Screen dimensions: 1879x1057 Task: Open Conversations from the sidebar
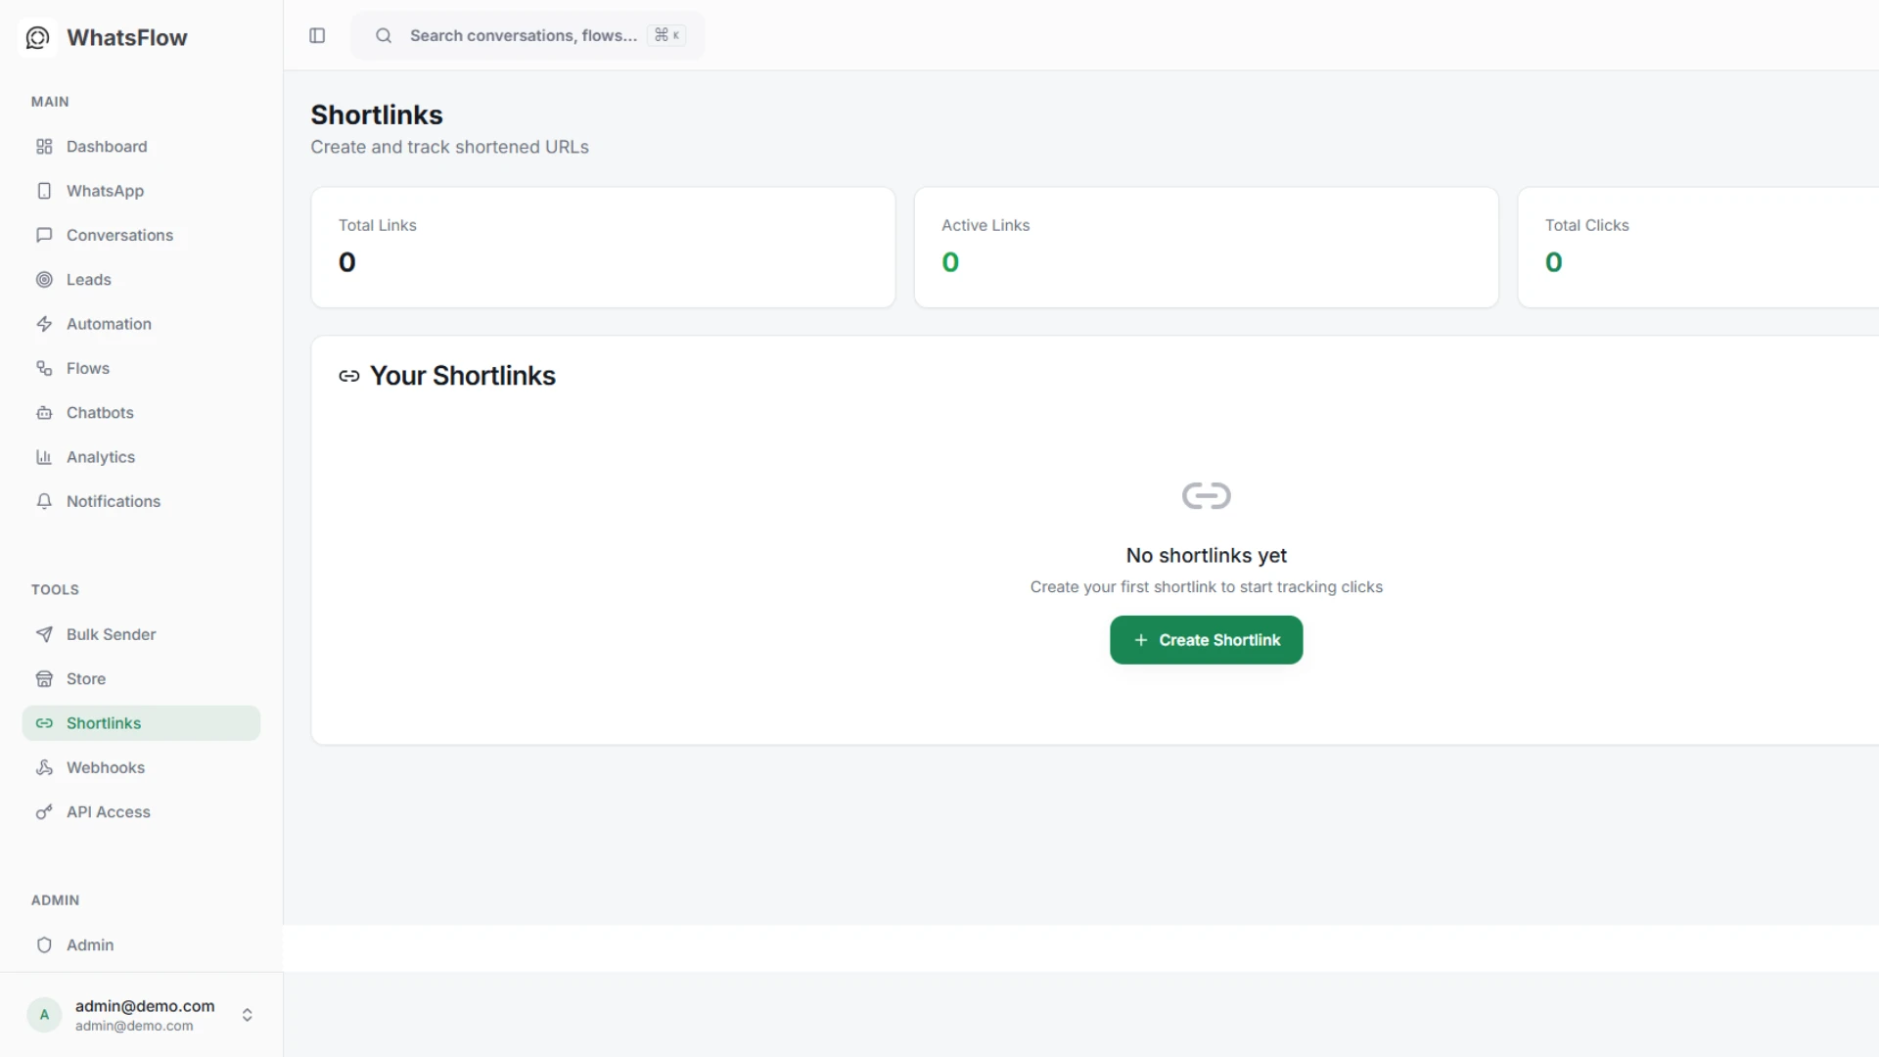141,235
